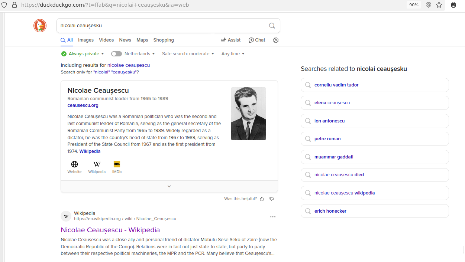Click the Wikipedia link ending the summary
This screenshot has height=262, width=465.
point(90,151)
